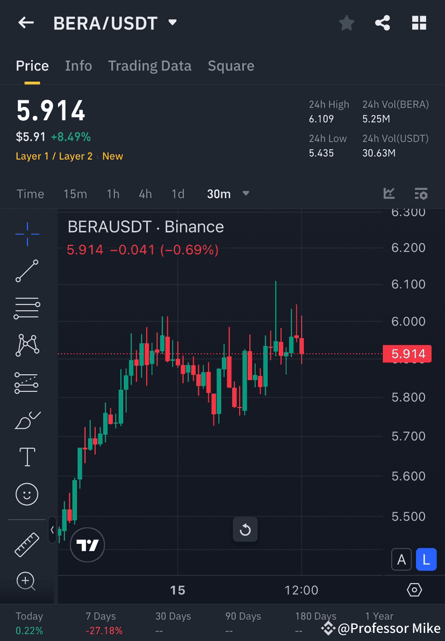Image resolution: width=445 pixels, height=641 pixels.
Task: Collapse the drawing tools sidebar chevron
Action: [52, 530]
